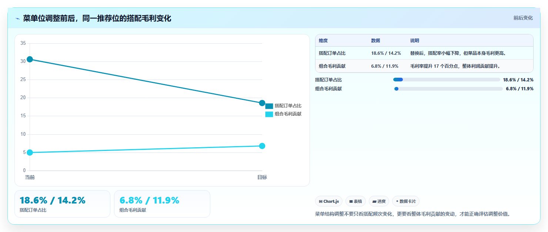This screenshot has width=548, height=232.
Task: Click the lightning icon beside the title
Action: point(17,19)
